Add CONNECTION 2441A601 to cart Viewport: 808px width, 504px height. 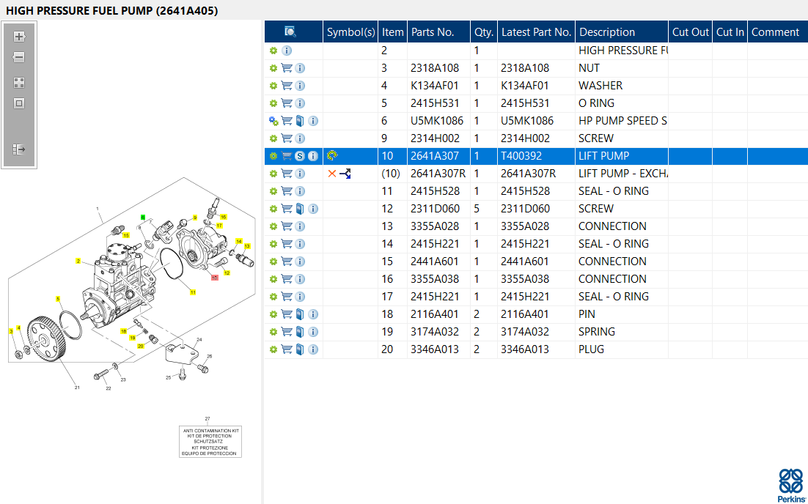[x=287, y=262]
